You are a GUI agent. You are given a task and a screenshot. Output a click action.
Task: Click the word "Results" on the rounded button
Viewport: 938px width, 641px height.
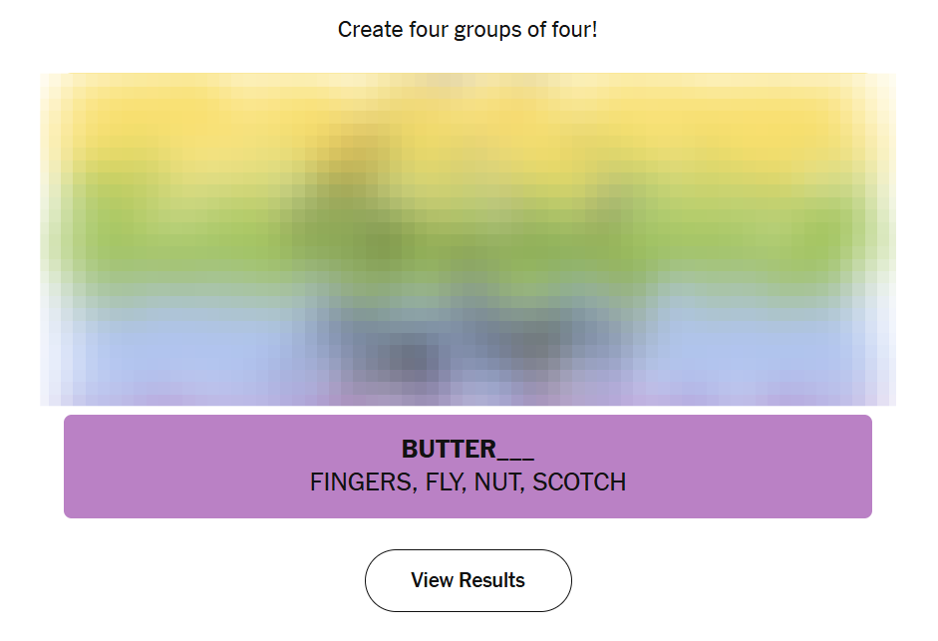point(491,580)
